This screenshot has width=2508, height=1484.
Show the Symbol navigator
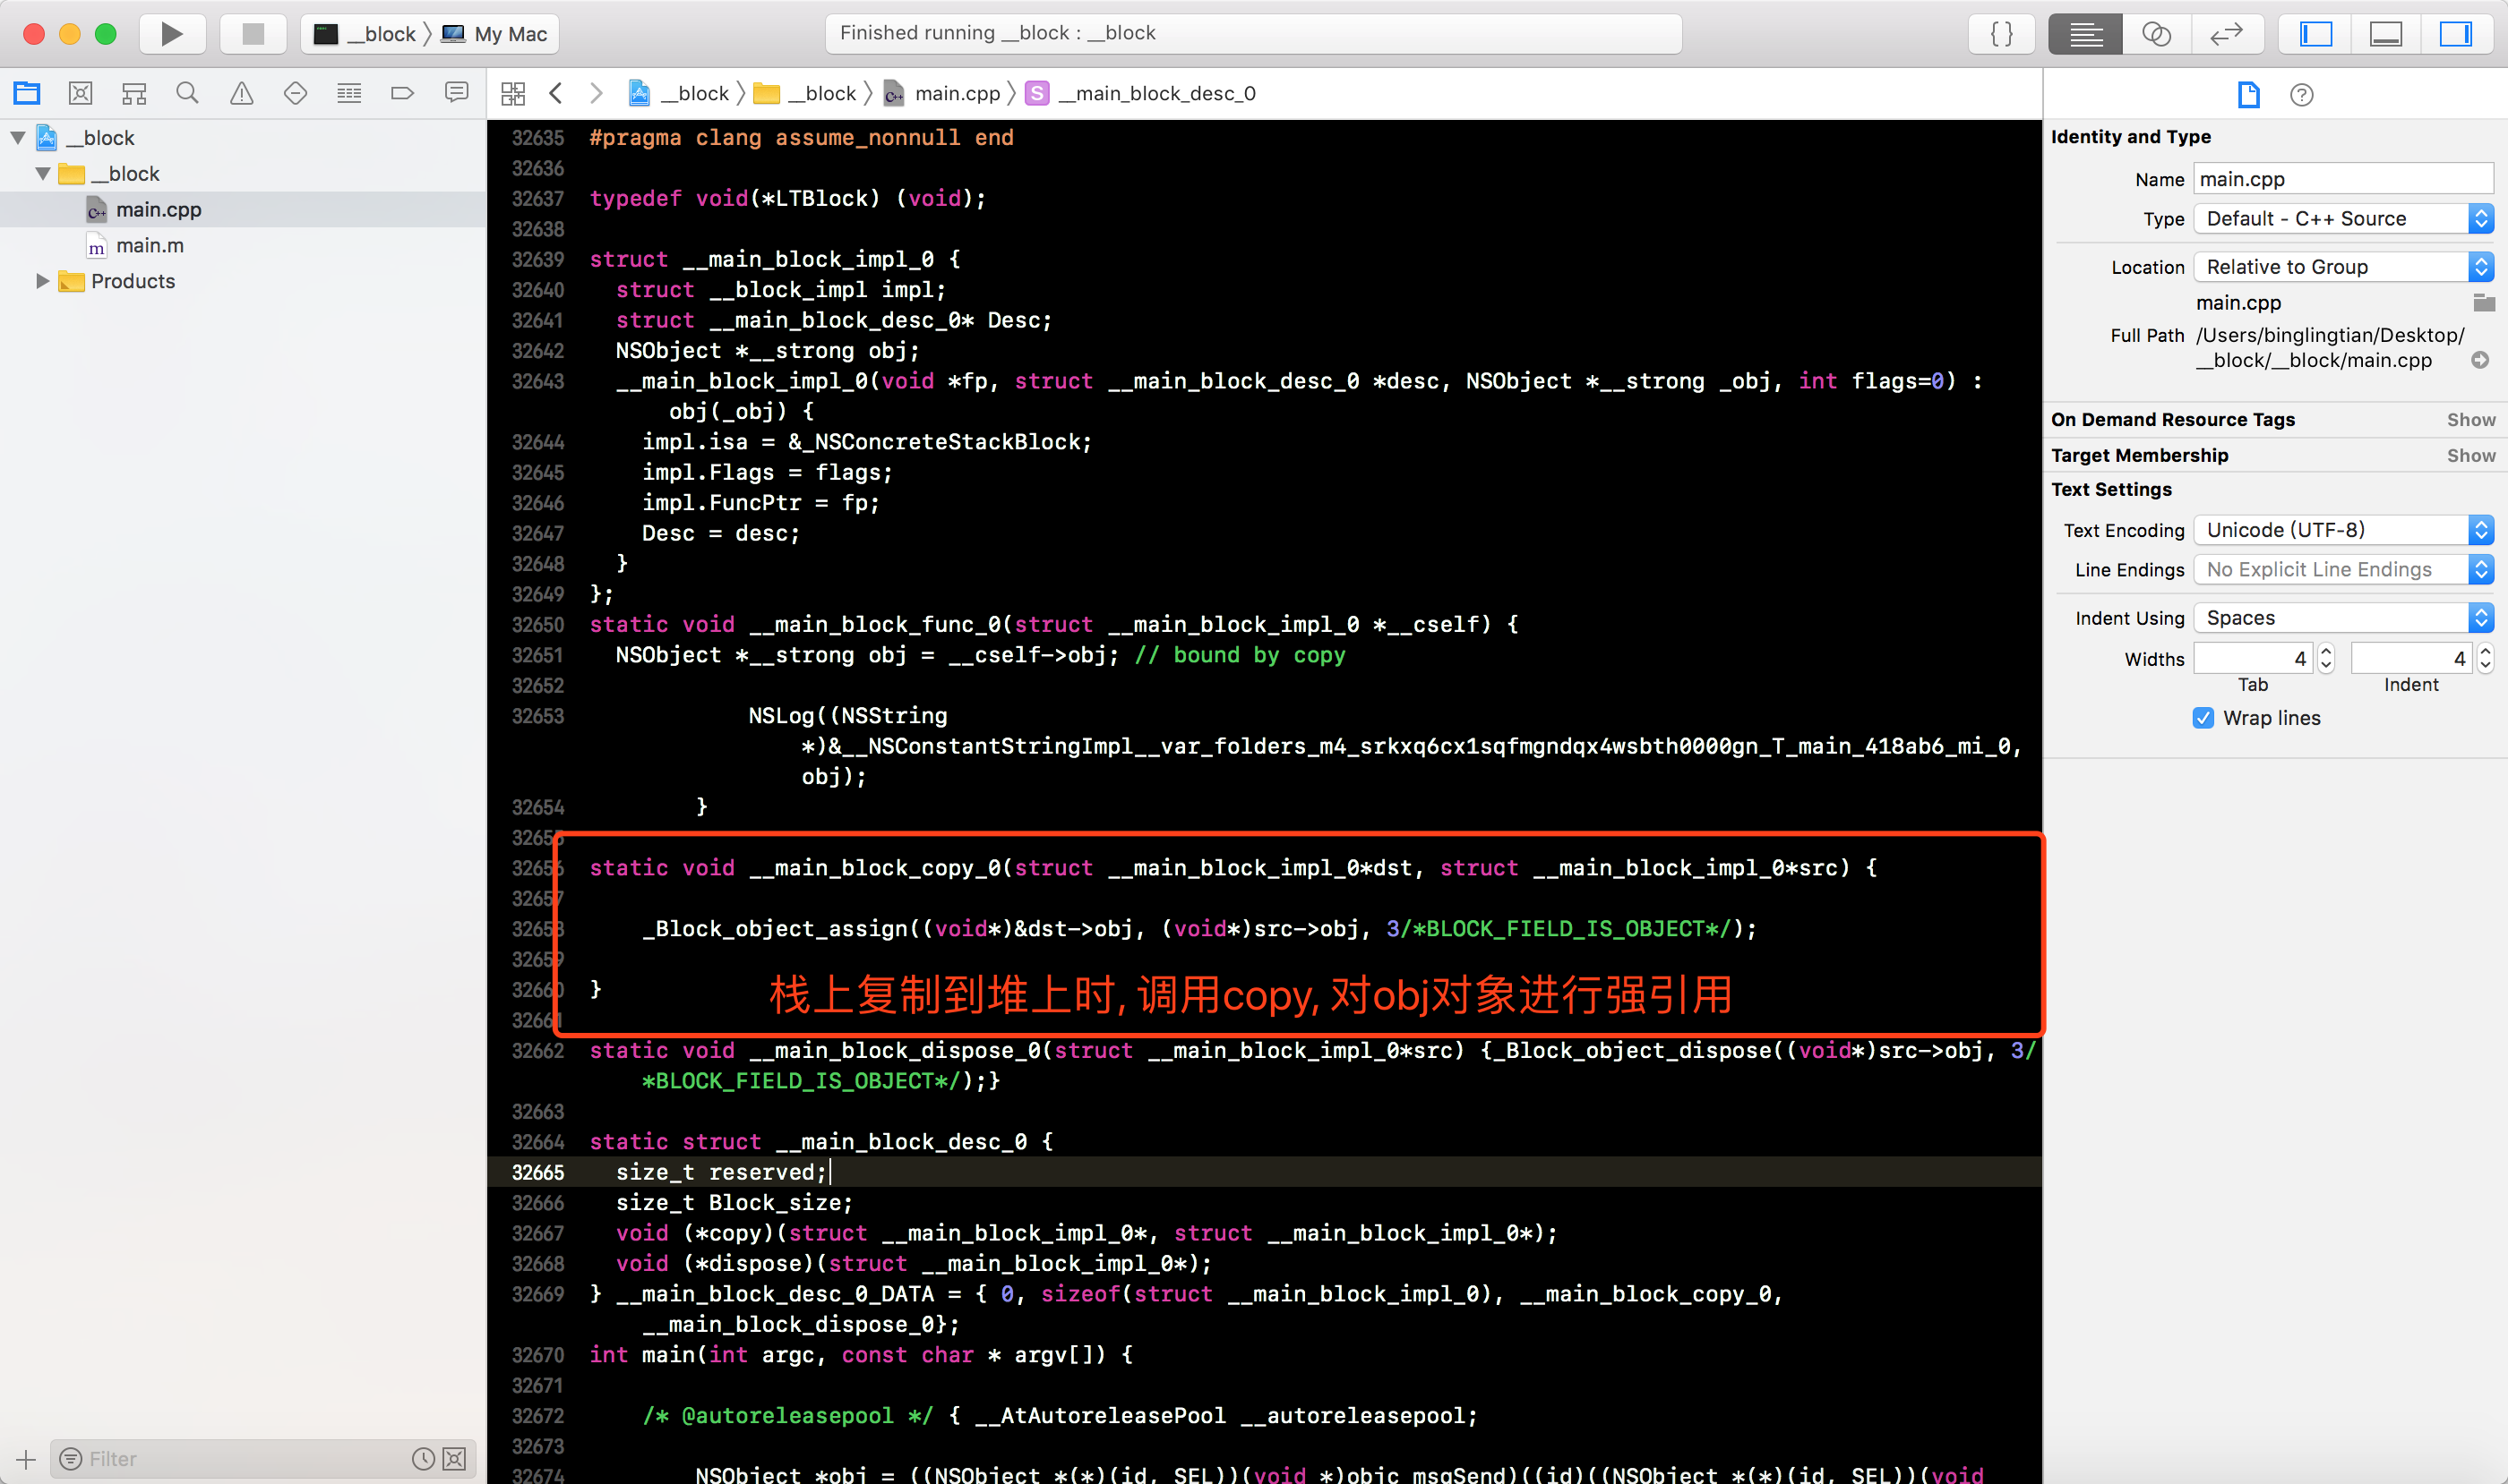click(134, 94)
